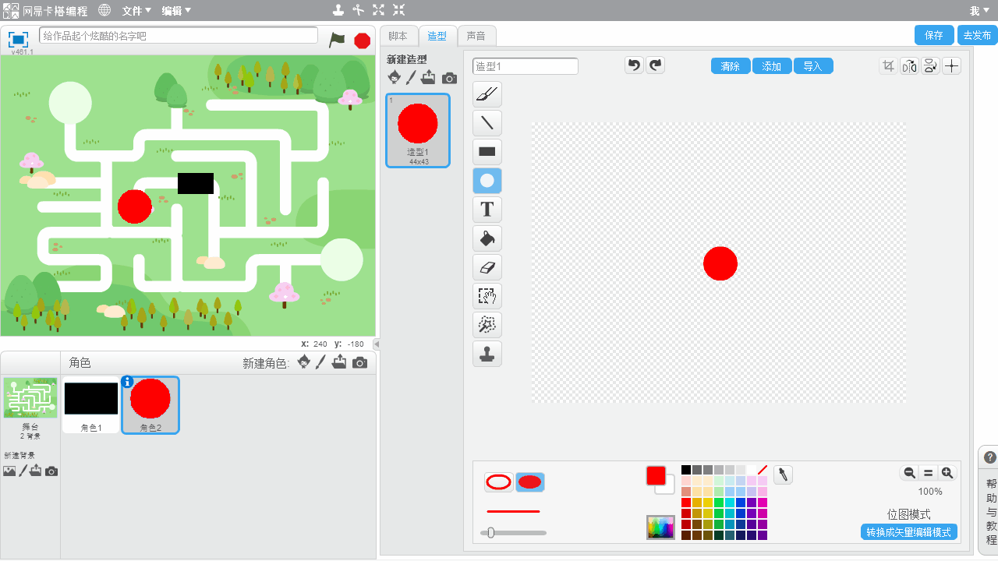Flip costume up-down
This screenshot has width=998, height=561.
pos(930,66)
